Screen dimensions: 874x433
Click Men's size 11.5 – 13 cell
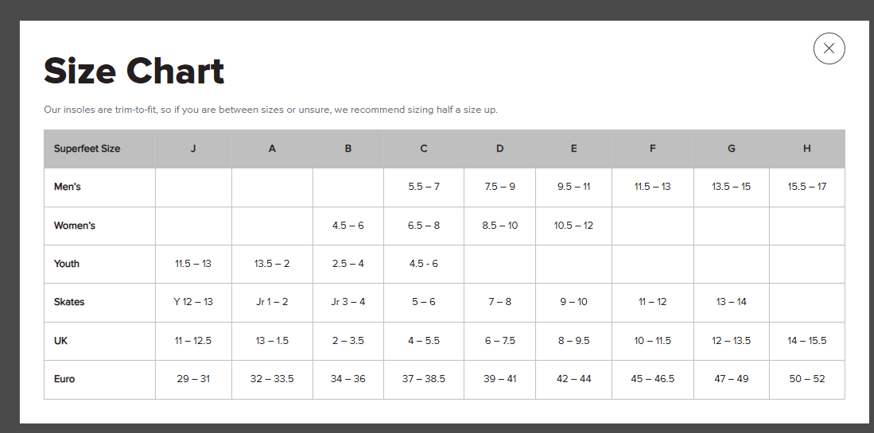click(653, 187)
